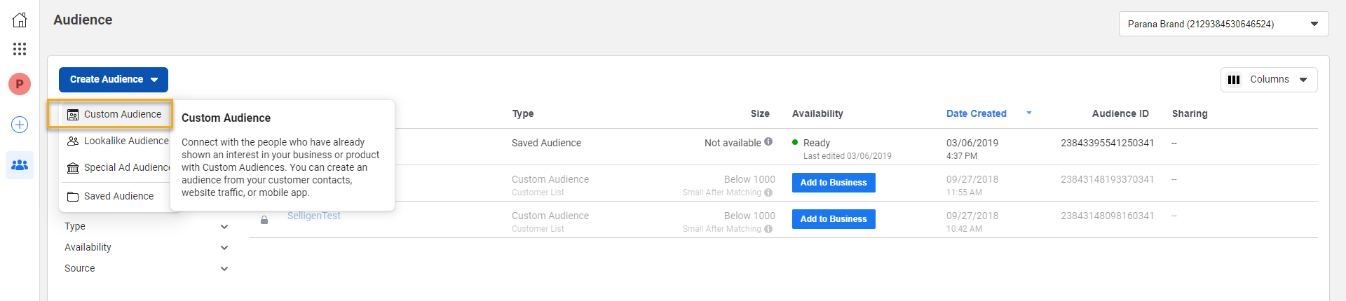
Task: Click the lock icon beside SelligenTest
Action: click(264, 220)
